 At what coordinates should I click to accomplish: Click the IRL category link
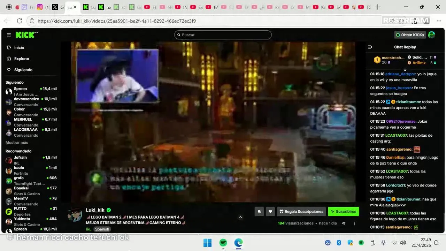[89, 229]
